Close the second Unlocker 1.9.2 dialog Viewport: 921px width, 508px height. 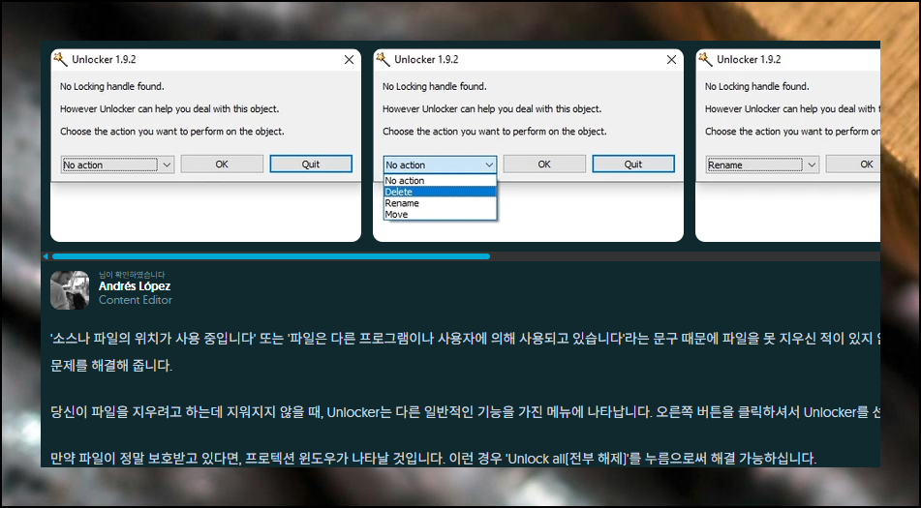click(x=671, y=60)
